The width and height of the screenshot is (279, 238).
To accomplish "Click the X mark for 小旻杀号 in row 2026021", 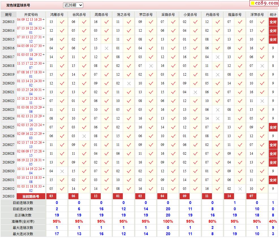I will (195, 92).
